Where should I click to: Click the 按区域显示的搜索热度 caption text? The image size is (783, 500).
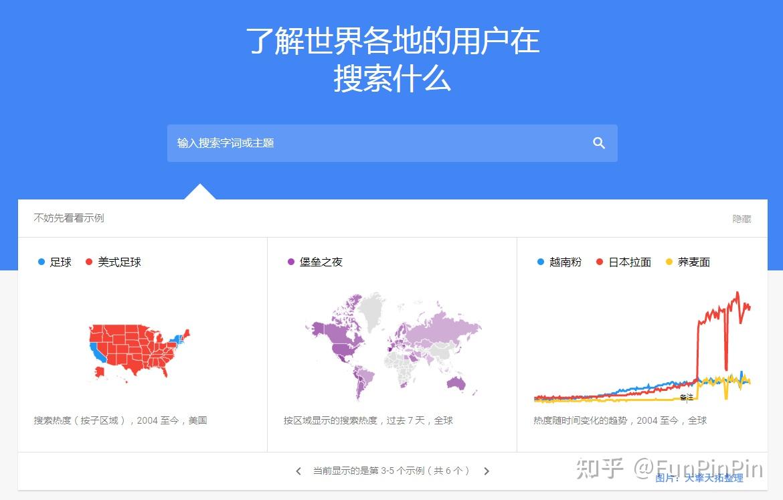point(367,420)
